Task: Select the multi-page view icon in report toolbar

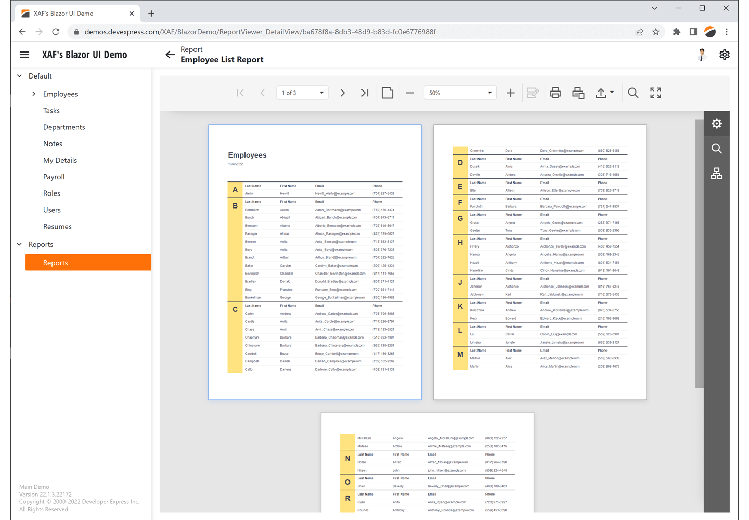Action: [387, 93]
